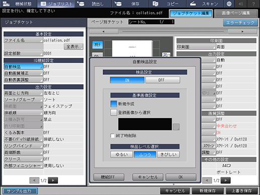Turn 検品設定 ON in dialog
The width and height of the screenshot is (260, 195).
(x=127, y=80)
